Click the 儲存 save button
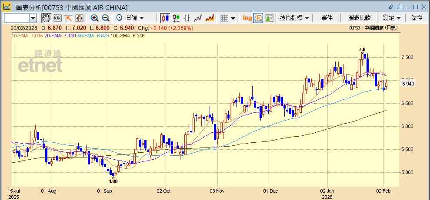The height and width of the screenshot is (200, 430). pos(417,18)
